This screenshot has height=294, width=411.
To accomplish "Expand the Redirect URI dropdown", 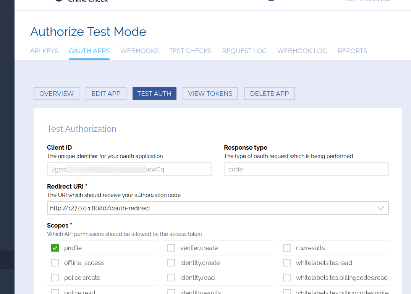I will pyautogui.click(x=218, y=208).
